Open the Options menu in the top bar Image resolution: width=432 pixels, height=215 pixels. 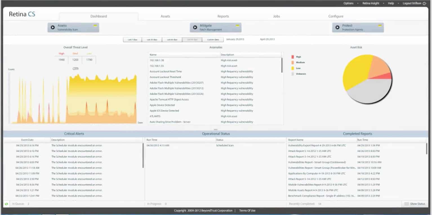(348, 3)
